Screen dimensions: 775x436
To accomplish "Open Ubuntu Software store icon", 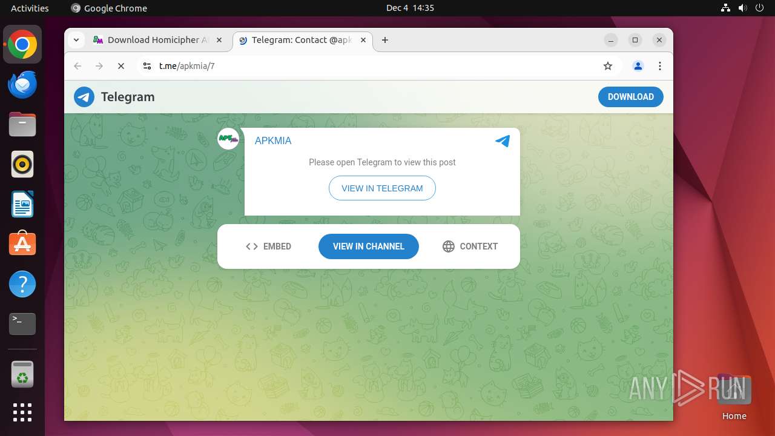I will [22, 244].
